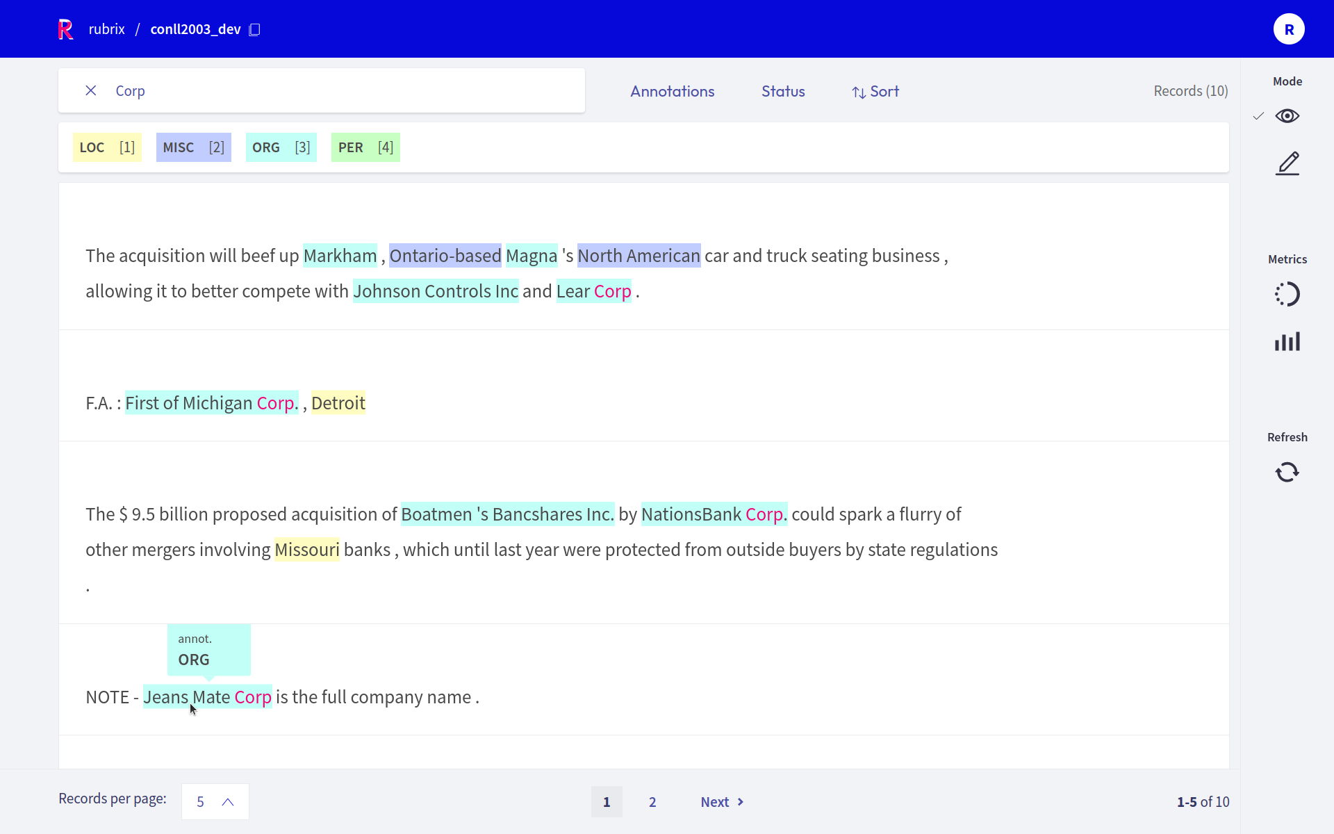This screenshot has width=1334, height=834.
Task: Open the Annotations filter
Action: [672, 91]
